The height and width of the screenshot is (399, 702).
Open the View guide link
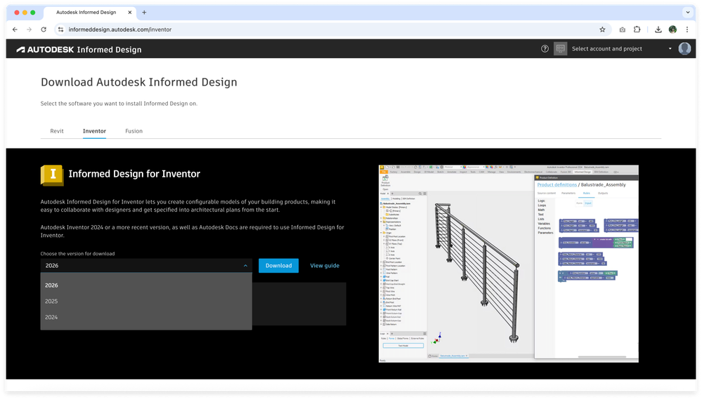click(325, 265)
